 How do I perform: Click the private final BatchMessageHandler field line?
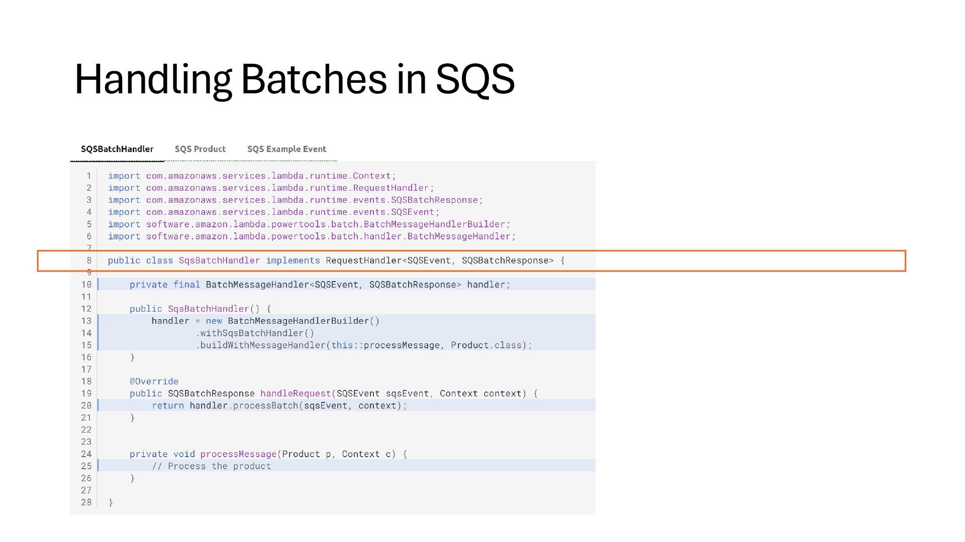pos(320,285)
